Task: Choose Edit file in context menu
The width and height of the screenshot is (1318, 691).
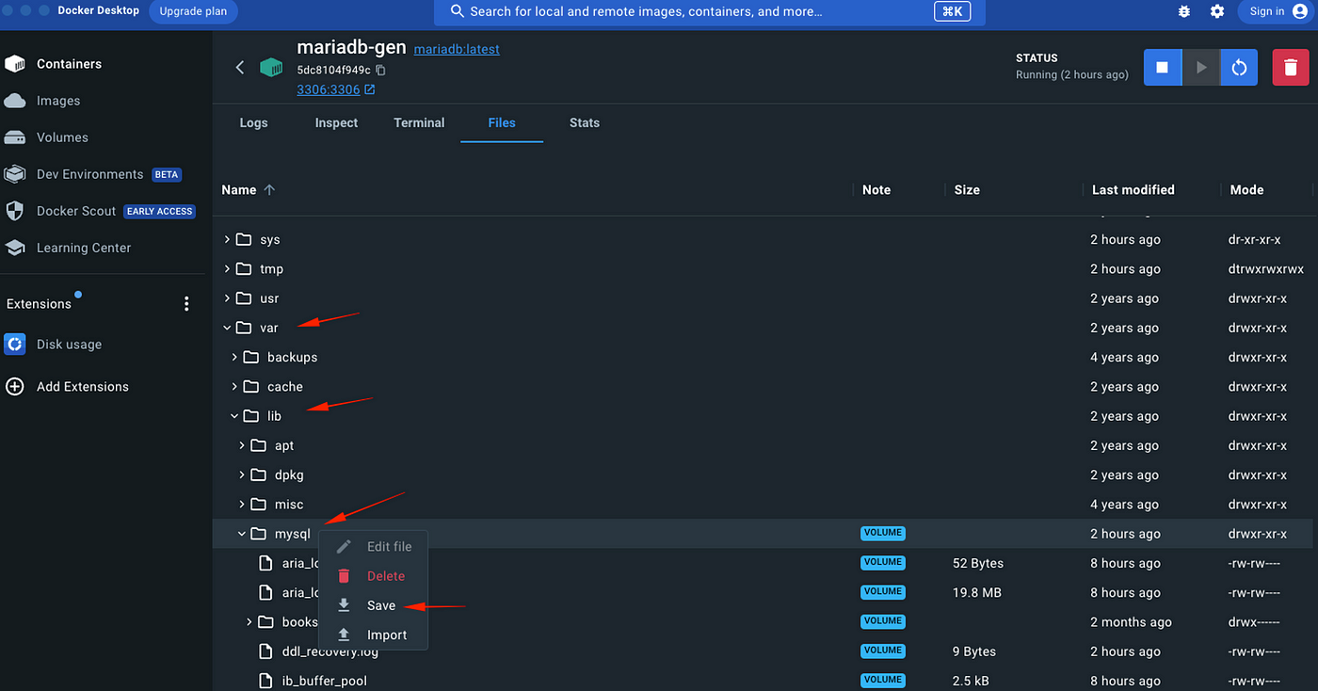Action: (373, 547)
